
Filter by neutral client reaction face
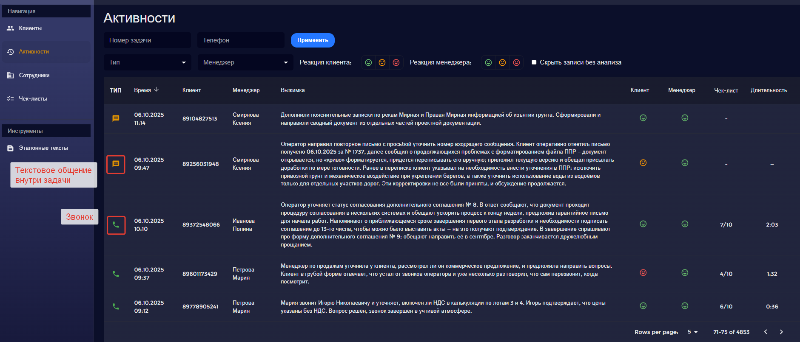pos(382,63)
